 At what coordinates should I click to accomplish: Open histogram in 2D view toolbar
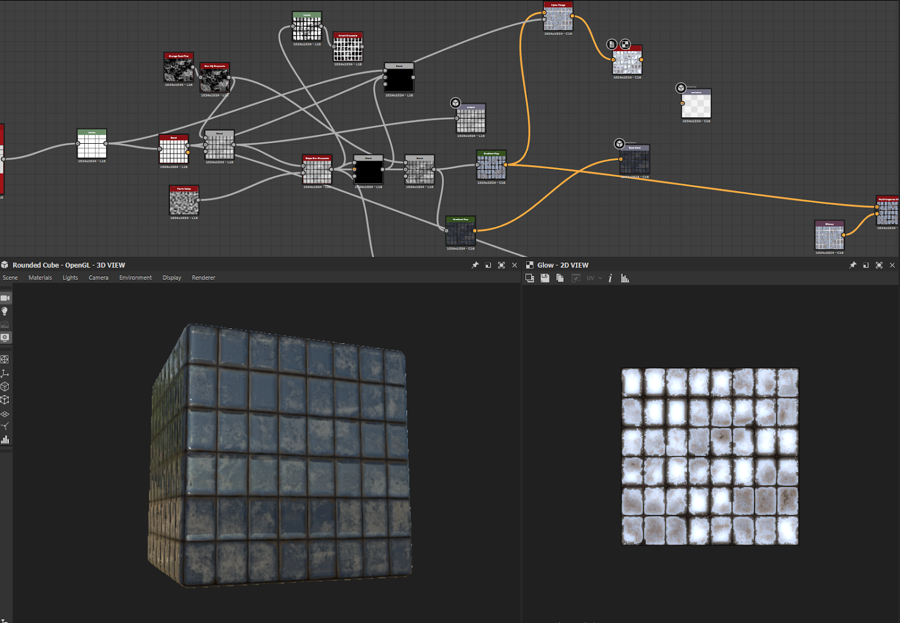(625, 278)
